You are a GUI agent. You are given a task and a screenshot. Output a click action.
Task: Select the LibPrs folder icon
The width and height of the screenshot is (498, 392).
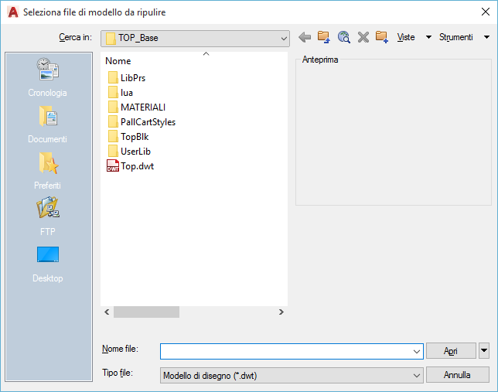pyautogui.click(x=113, y=78)
